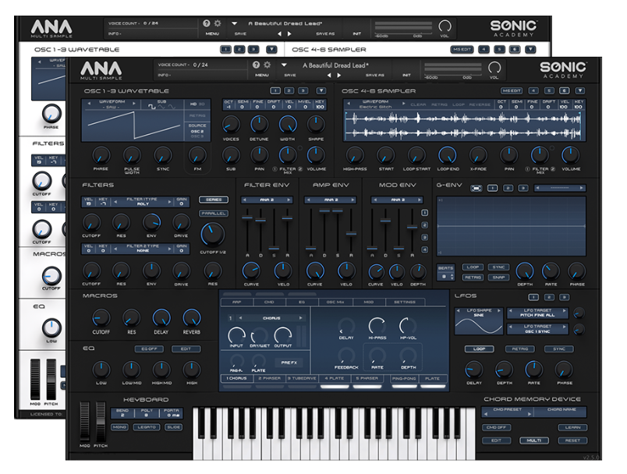Expand OSC 4-6 Sampler dropdown arrow
The image size is (627, 474).
click(x=579, y=90)
